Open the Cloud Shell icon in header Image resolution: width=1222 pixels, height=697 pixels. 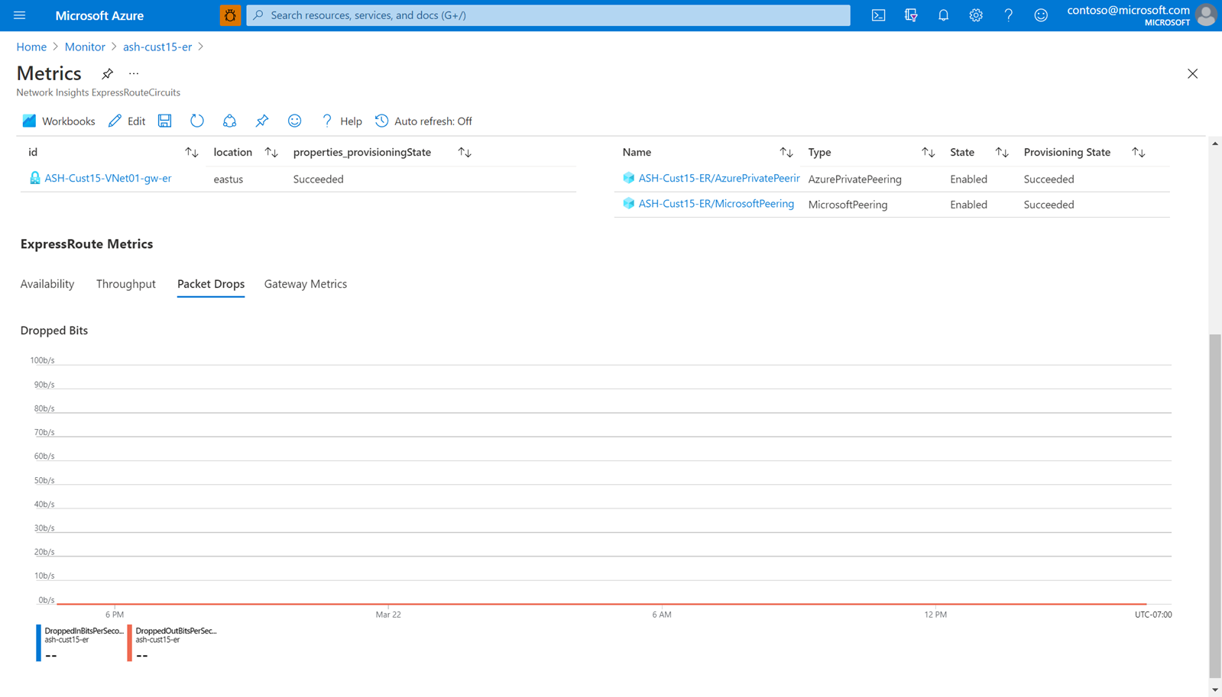tap(878, 15)
